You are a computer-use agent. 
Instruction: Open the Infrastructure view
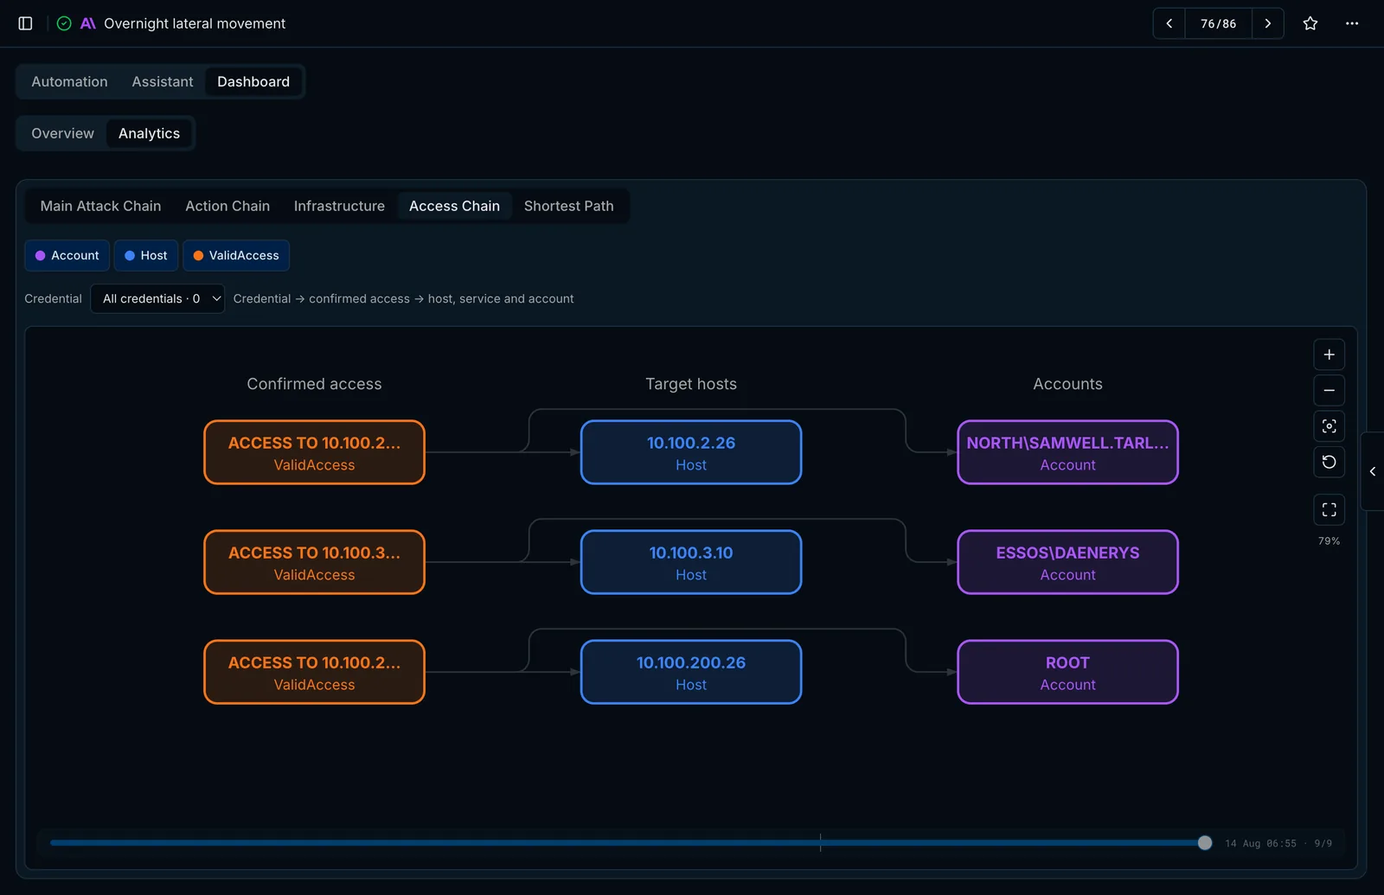coord(339,206)
